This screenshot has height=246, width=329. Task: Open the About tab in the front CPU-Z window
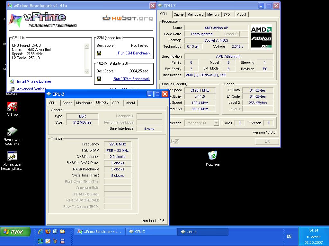tap(130, 103)
